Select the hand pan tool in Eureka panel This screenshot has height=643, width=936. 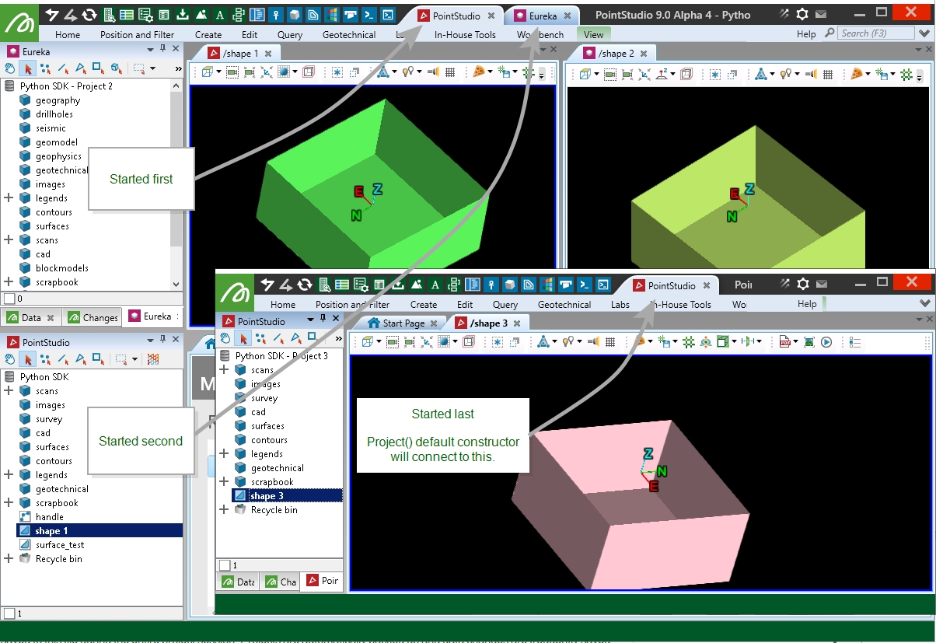point(10,68)
